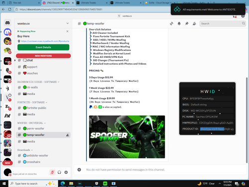The width and height of the screenshot is (249, 187).
Task: Collapse FORTNITE - SOFTWARE category
Action: [32, 102]
